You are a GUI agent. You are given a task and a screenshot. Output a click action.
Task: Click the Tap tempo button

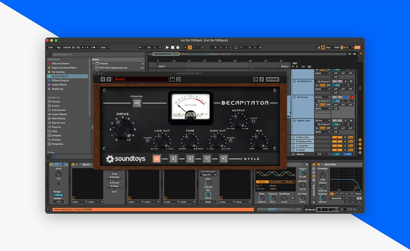tap(59, 47)
